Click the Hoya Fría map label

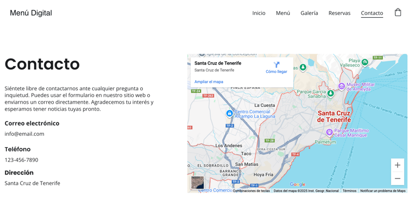[x=263, y=175]
